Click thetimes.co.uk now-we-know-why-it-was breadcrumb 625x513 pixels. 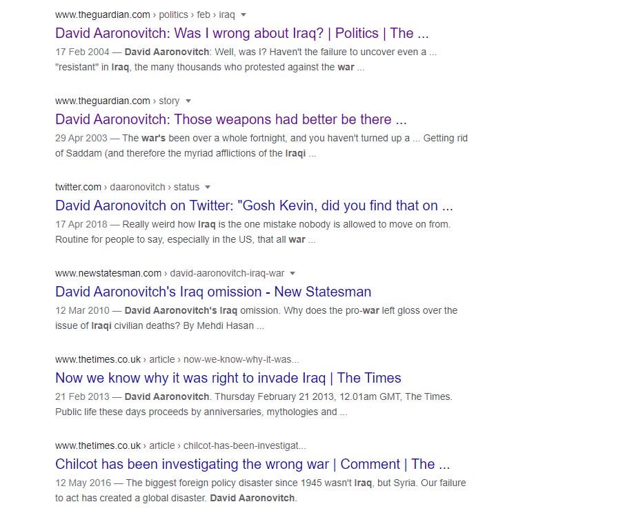[177, 359]
